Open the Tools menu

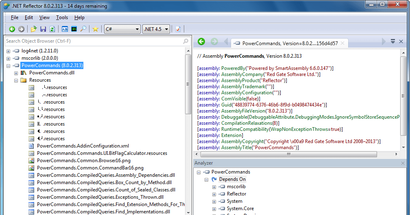tap(62, 17)
